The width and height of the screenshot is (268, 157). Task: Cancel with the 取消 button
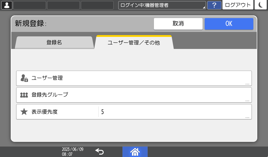click(x=178, y=24)
